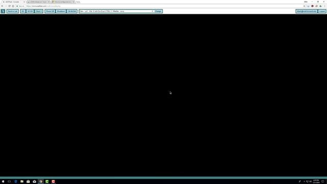
Task: Click Chrome icon in taskbar
Action: (41, 181)
